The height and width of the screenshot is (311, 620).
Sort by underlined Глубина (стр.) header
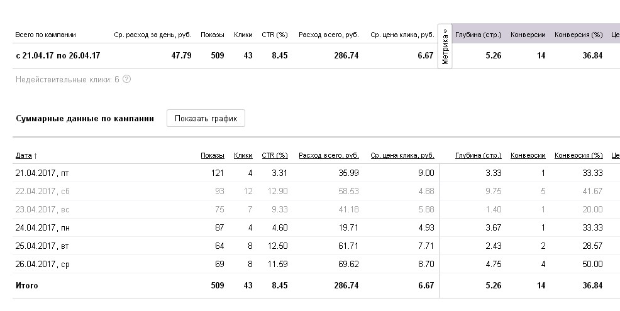[x=478, y=155]
